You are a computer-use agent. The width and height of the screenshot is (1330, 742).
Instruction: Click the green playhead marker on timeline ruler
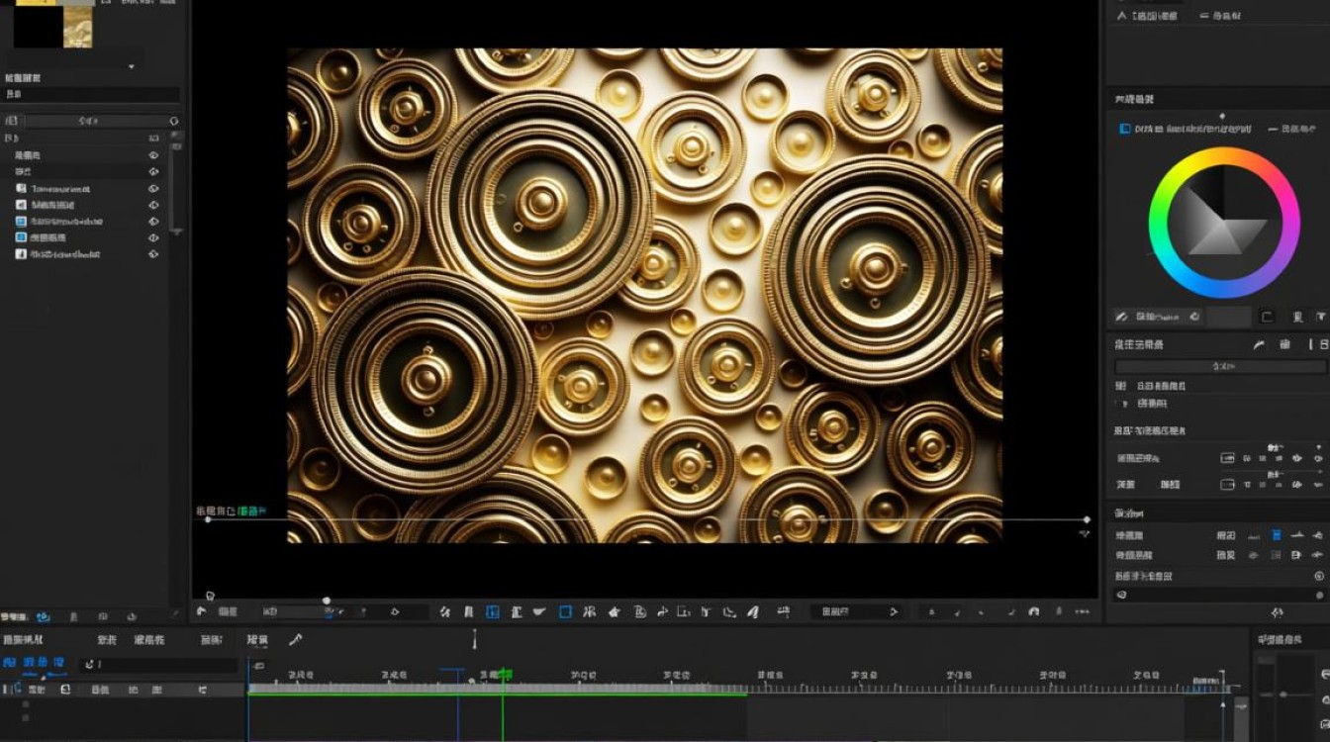click(503, 675)
